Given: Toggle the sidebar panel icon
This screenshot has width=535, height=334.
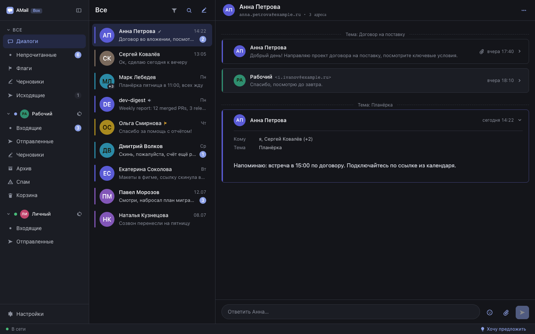Looking at the screenshot, I should (x=79, y=10).
